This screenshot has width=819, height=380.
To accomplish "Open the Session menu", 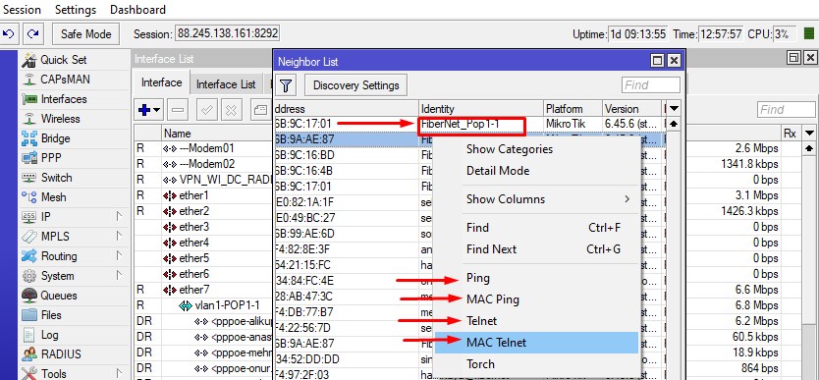I will pos(22,10).
